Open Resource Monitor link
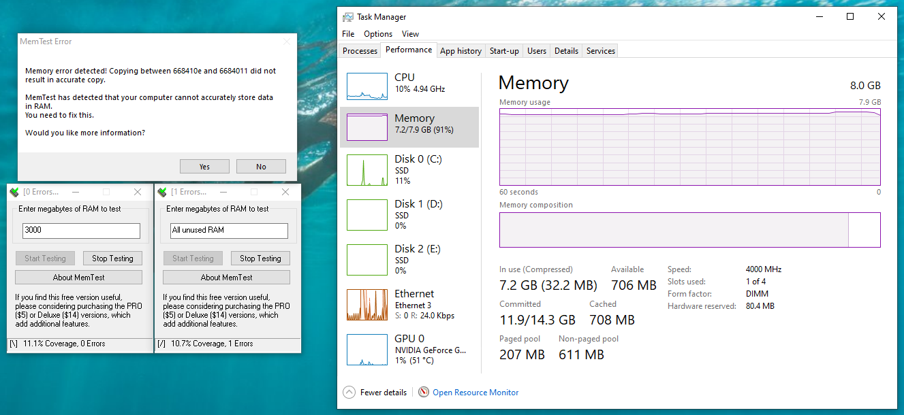 476,393
